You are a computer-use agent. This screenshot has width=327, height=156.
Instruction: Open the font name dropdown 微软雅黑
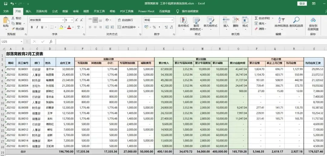pyautogui.click(x=63, y=20)
